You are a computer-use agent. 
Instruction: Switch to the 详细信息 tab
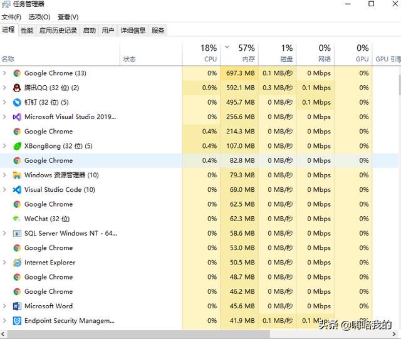(133, 31)
